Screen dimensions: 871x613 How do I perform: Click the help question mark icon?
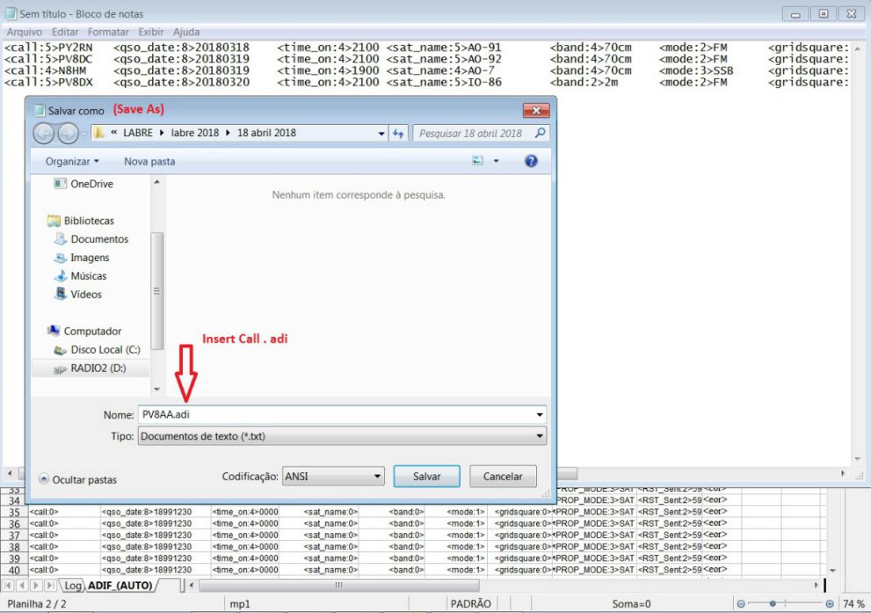(x=531, y=161)
